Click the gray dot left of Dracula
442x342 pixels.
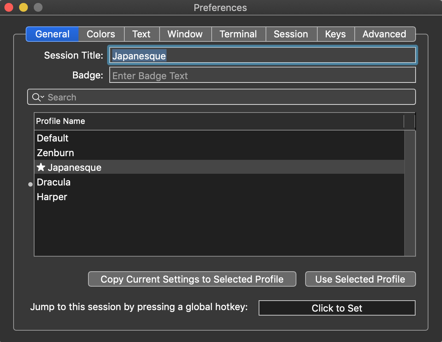[30, 185]
